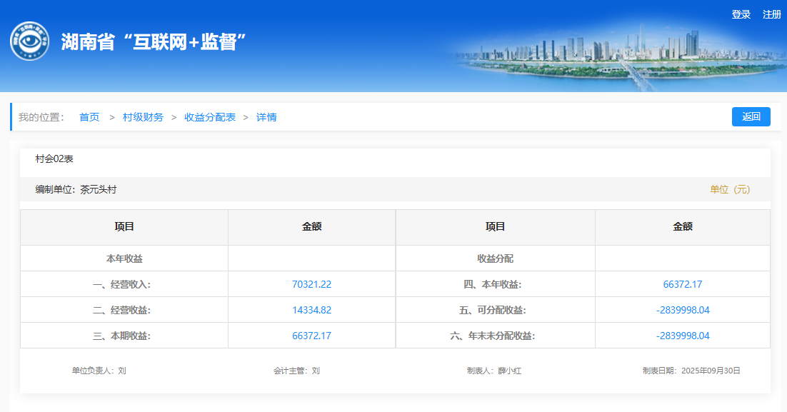
Task: Click the 可分配收益 amount value
Action: [x=682, y=310]
